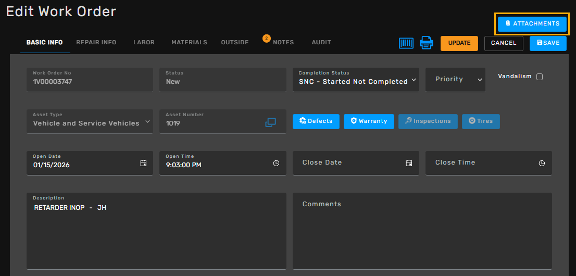Screen dimensions: 576x276
Task: Click the Description text area
Action: [156, 231]
